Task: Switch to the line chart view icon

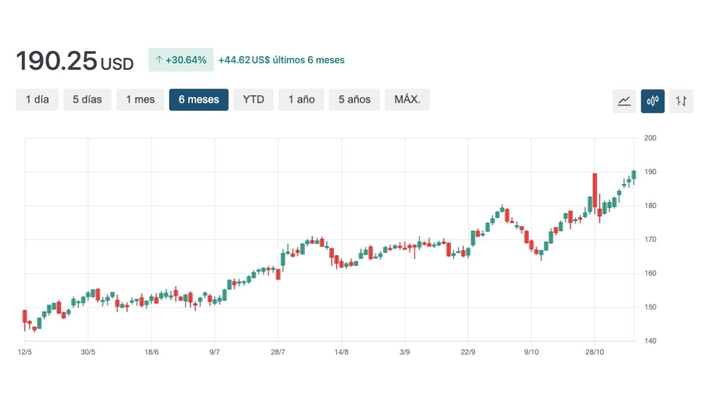Action: (624, 101)
